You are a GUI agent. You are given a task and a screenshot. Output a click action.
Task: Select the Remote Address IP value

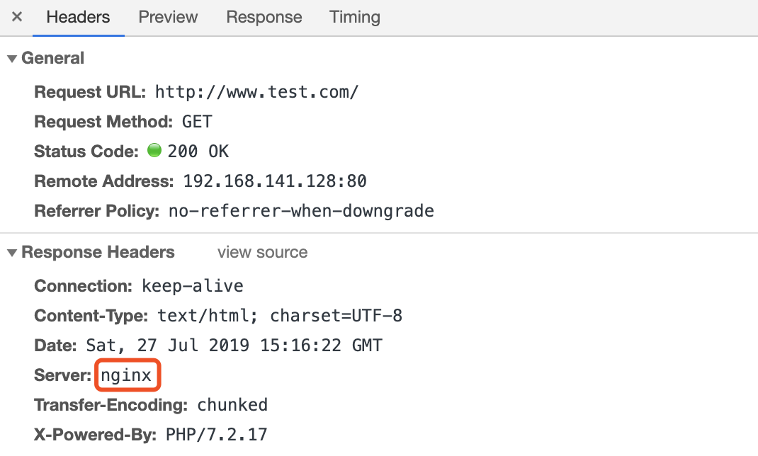coord(275,181)
